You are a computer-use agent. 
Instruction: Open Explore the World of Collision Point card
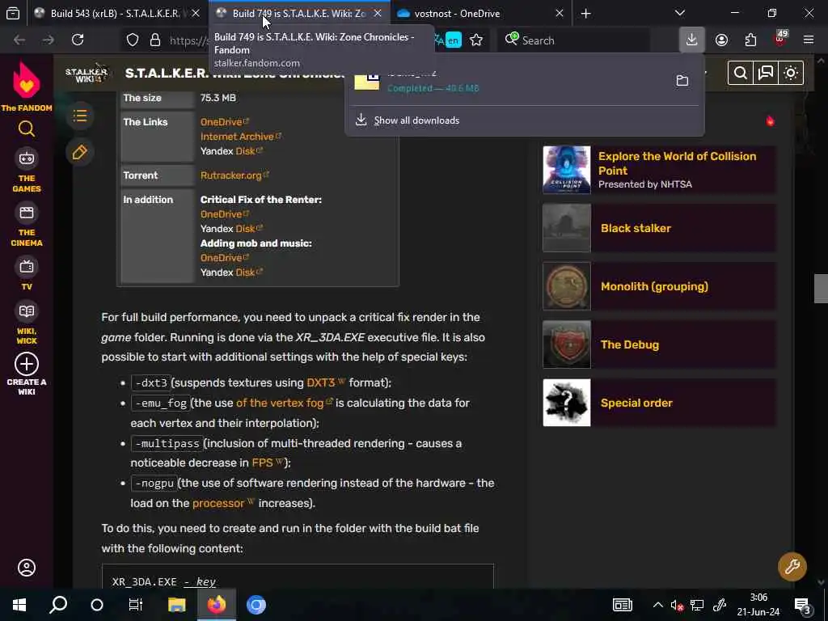coord(659,170)
